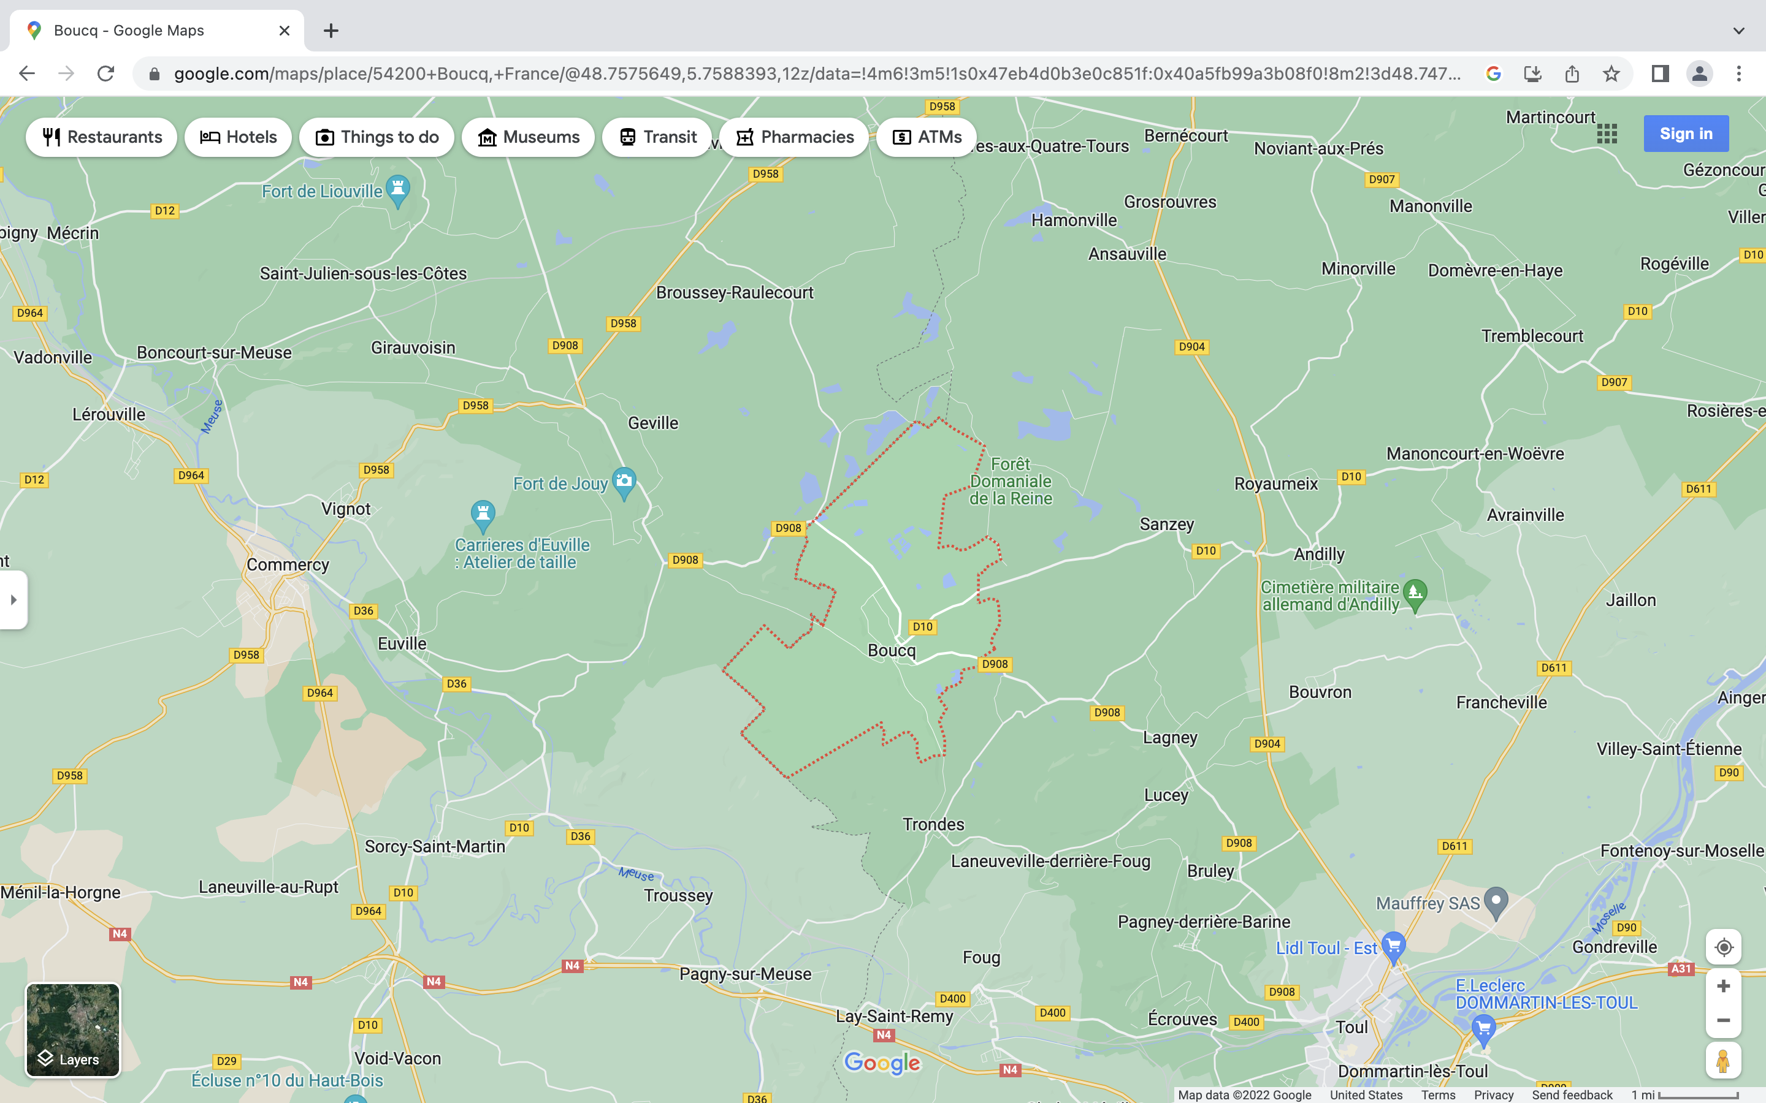Viewport: 1766px width, 1103px height.
Task: Expand the collapsed side panel arrow
Action: [13, 600]
